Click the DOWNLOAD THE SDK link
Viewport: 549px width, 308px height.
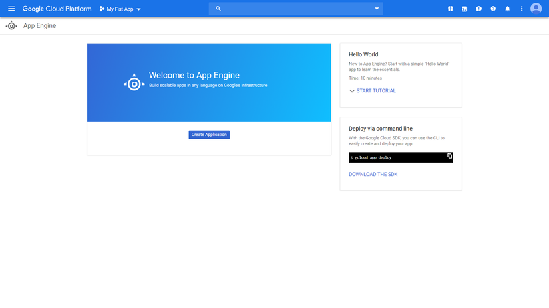[373, 174]
